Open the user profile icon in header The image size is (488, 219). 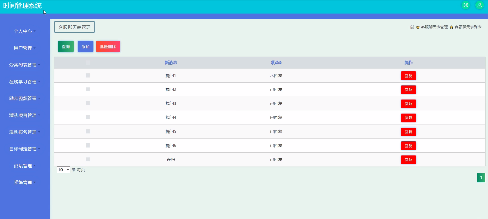point(479,5)
